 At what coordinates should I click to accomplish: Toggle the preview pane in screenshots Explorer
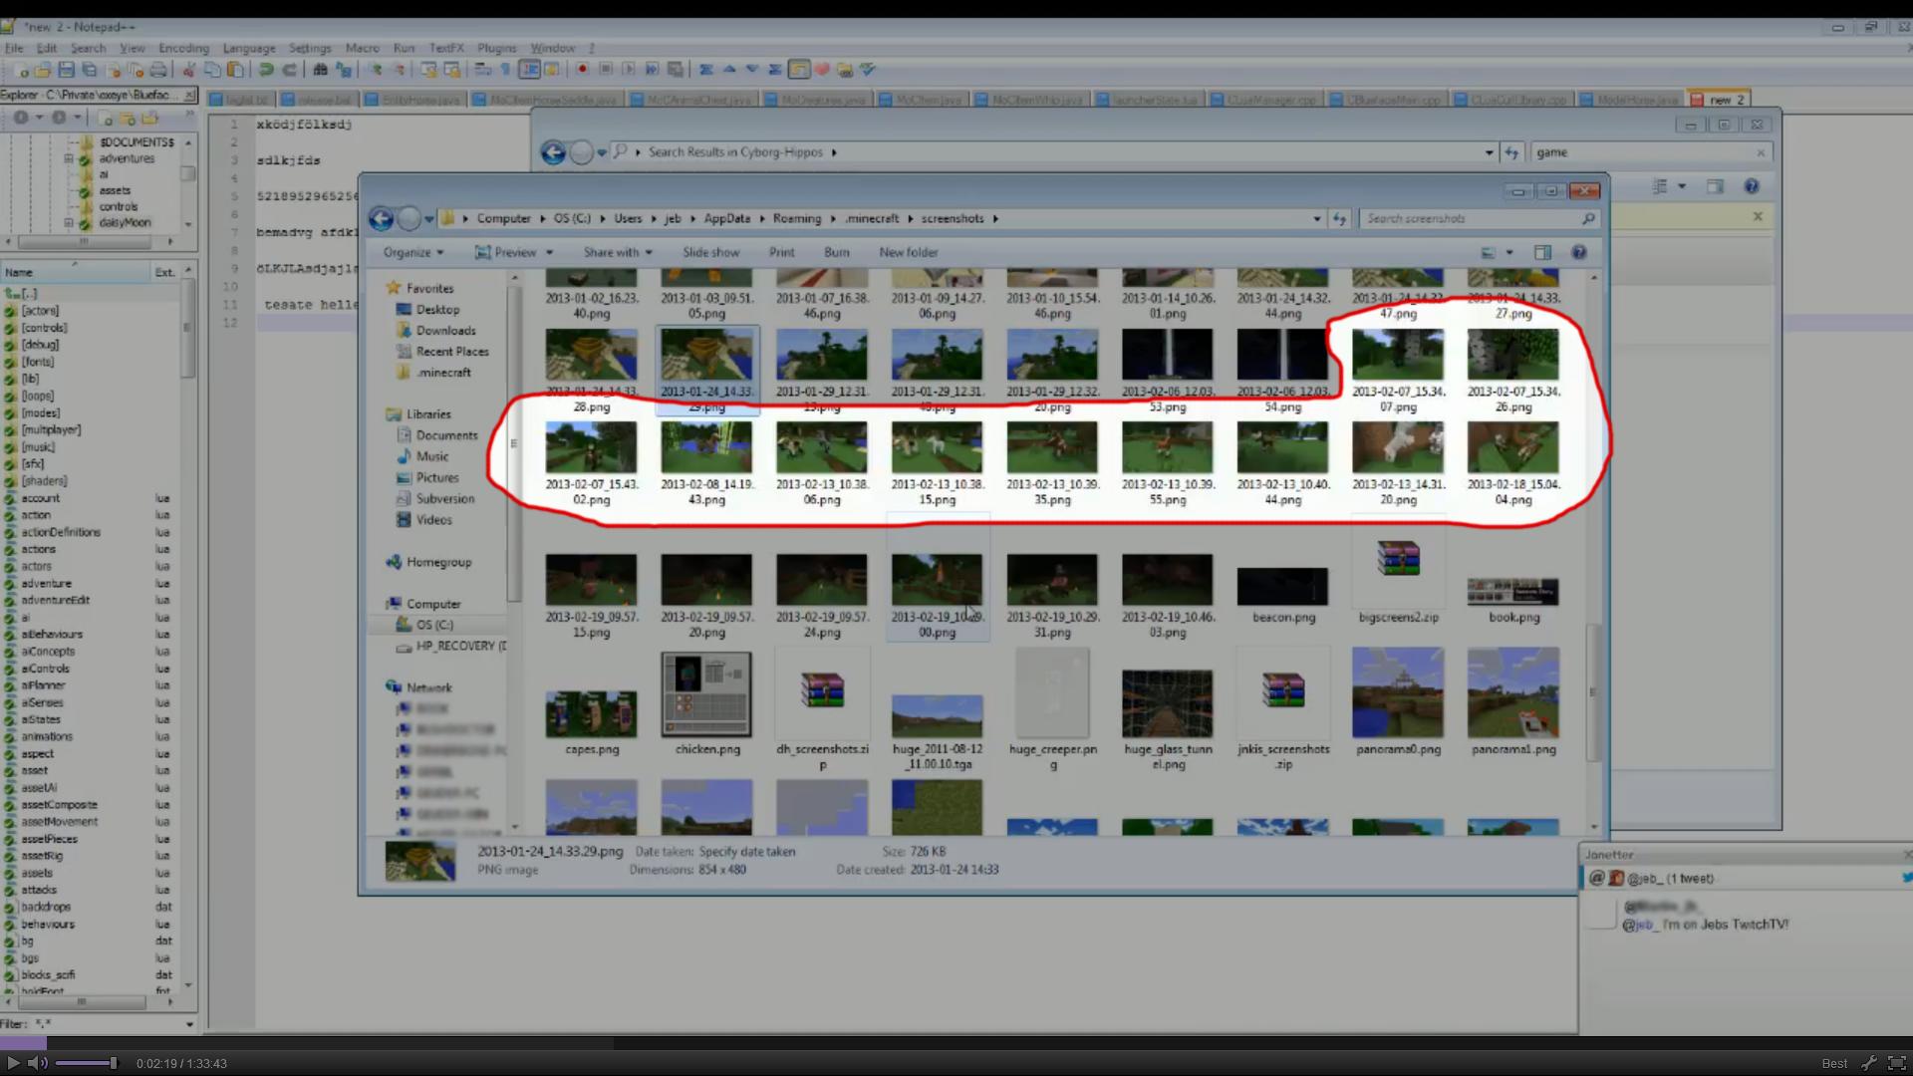tap(1542, 252)
